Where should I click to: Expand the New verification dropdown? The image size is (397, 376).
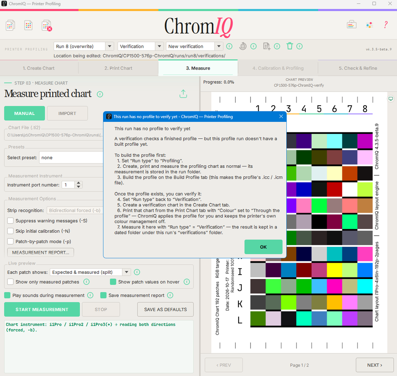195,46
